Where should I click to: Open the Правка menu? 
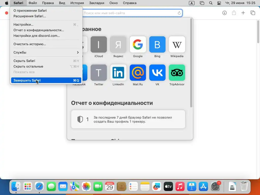click(48, 3)
